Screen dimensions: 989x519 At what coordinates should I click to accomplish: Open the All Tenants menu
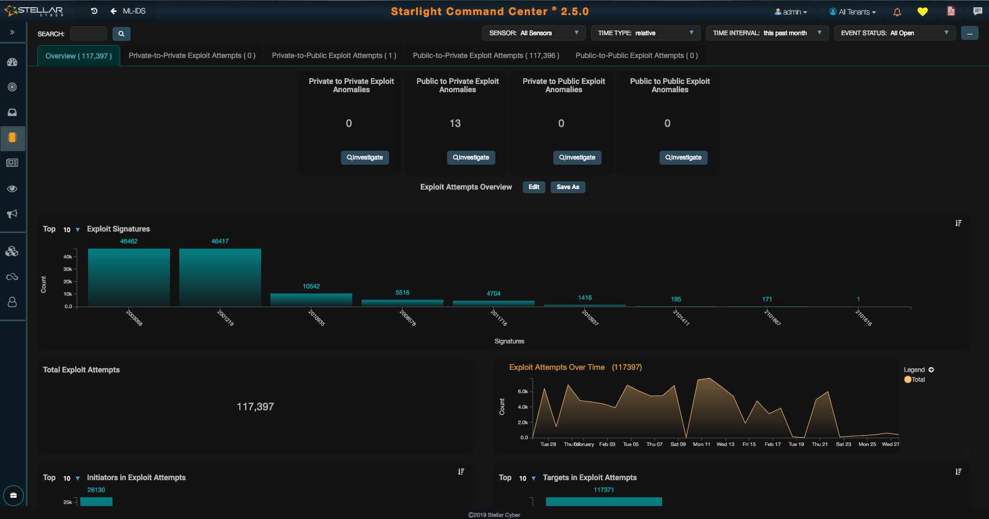point(853,12)
